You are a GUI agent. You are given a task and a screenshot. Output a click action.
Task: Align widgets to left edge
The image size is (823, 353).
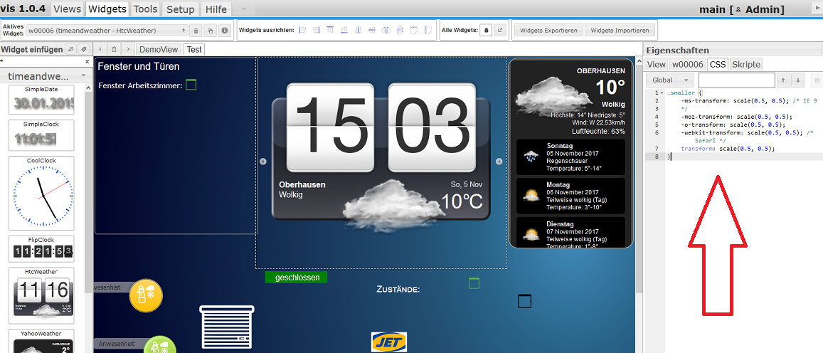pos(302,31)
